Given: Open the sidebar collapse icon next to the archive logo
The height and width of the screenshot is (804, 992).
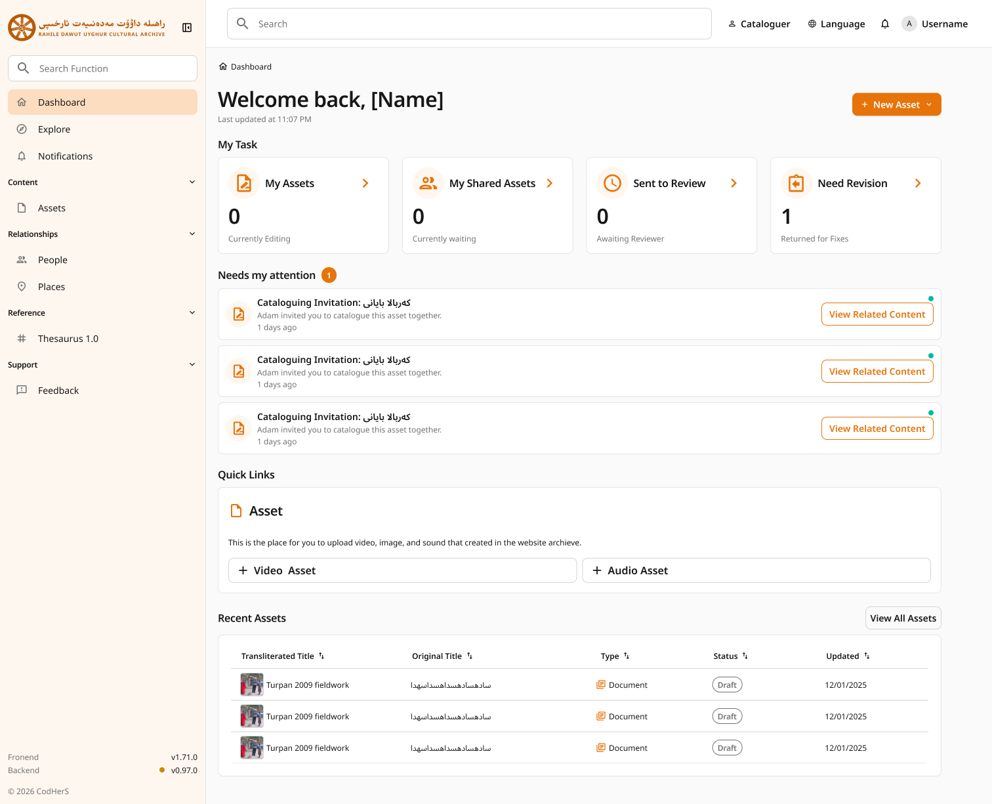Looking at the screenshot, I should coord(187,28).
